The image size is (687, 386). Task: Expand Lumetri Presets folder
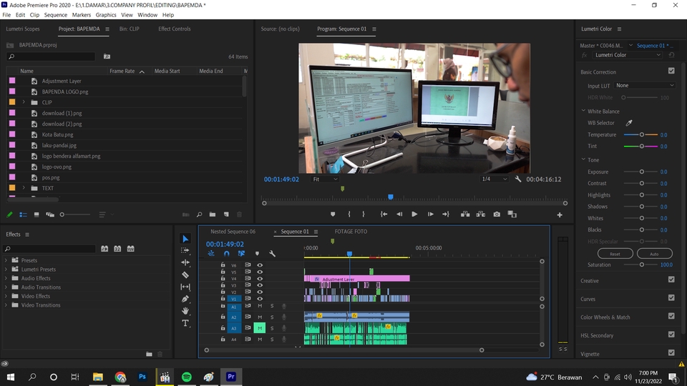coord(6,269)
